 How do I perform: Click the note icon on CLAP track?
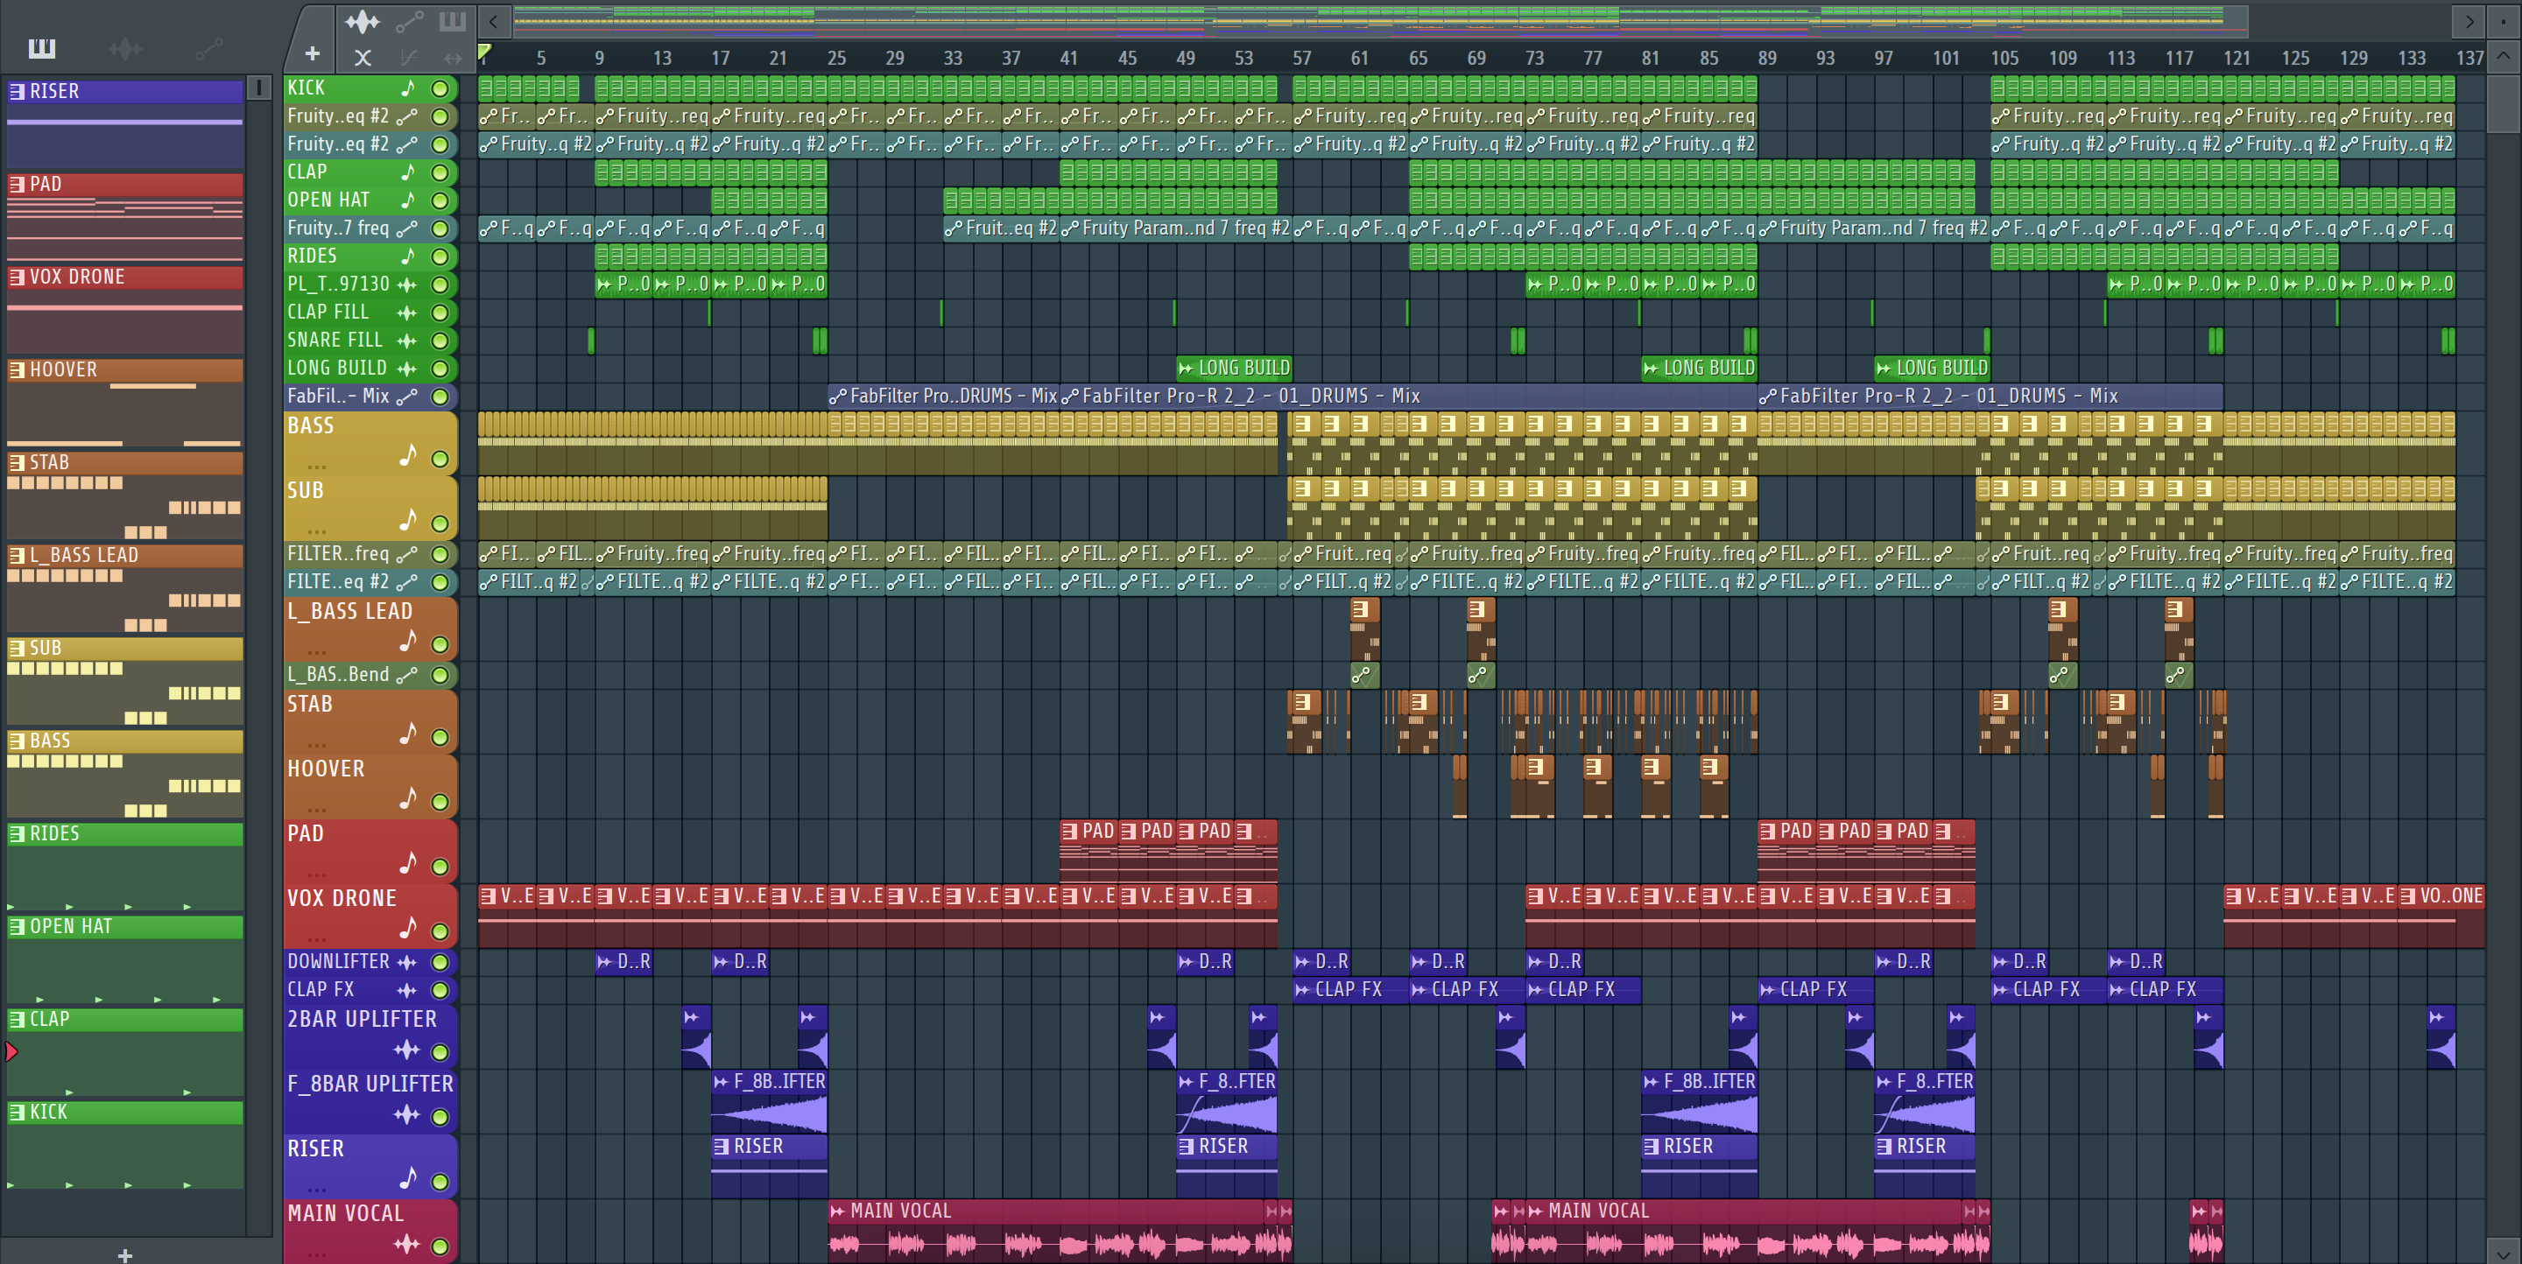pos(407,172)
